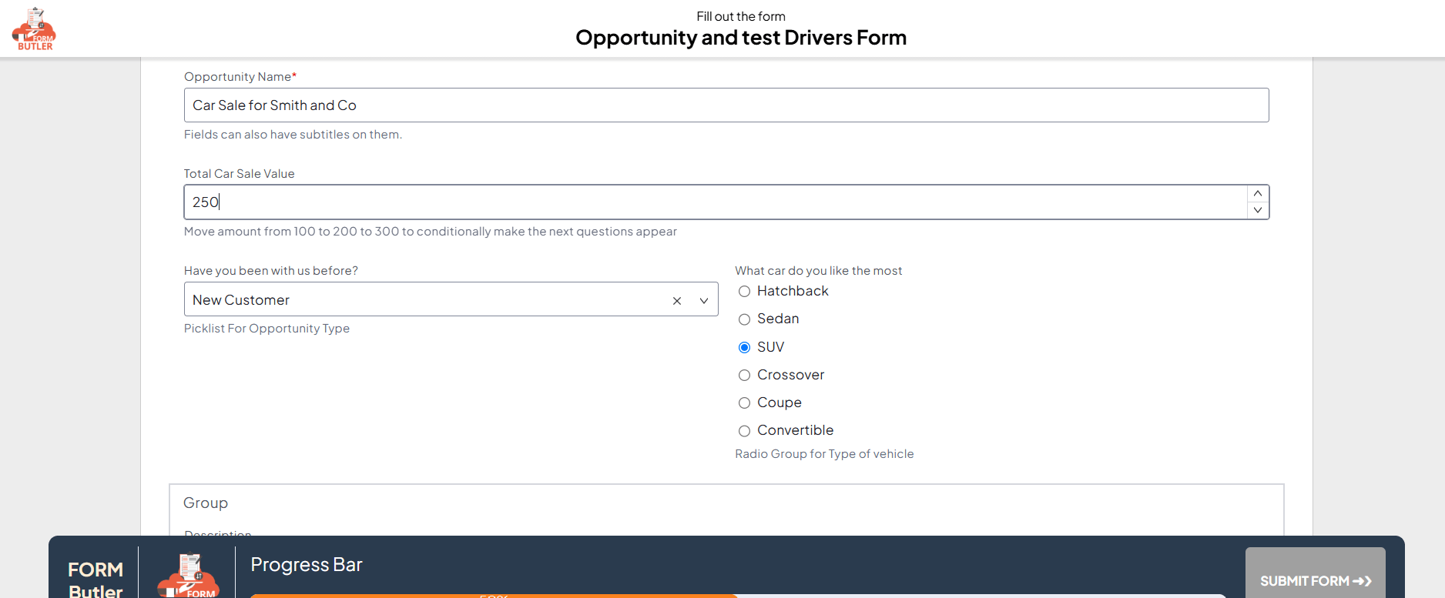Click 'Fields can also have subtitles' hint
The height and width of the screenshot is (598, 1445).
[x=293, y=135]
